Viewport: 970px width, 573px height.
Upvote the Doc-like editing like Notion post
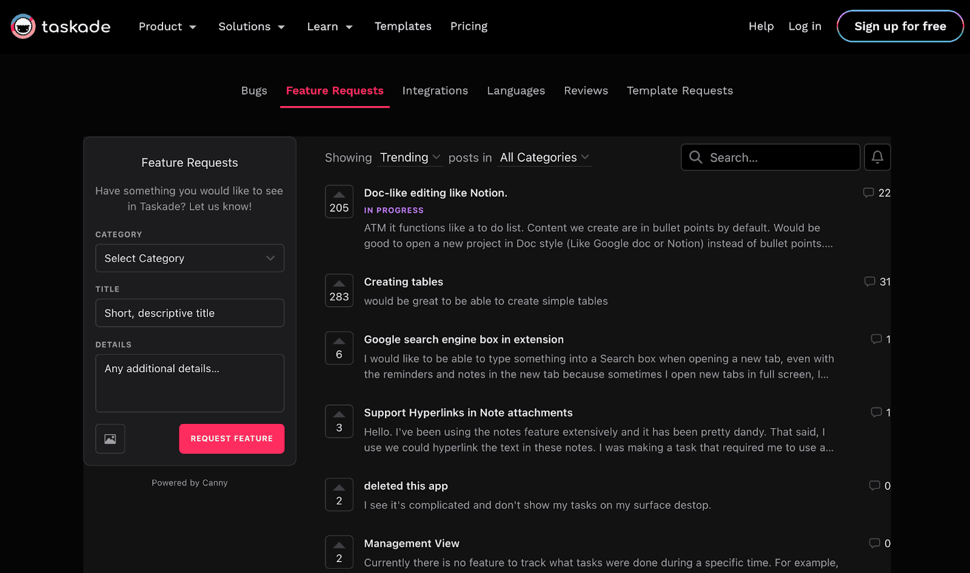339,201
